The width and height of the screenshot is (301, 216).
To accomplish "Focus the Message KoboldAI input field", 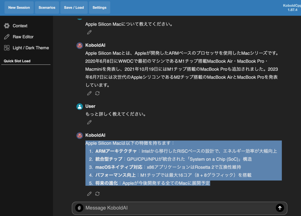I will click(x=180, y=208).
